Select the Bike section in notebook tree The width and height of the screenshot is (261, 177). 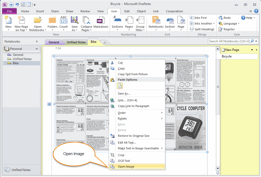click(22, 63)
